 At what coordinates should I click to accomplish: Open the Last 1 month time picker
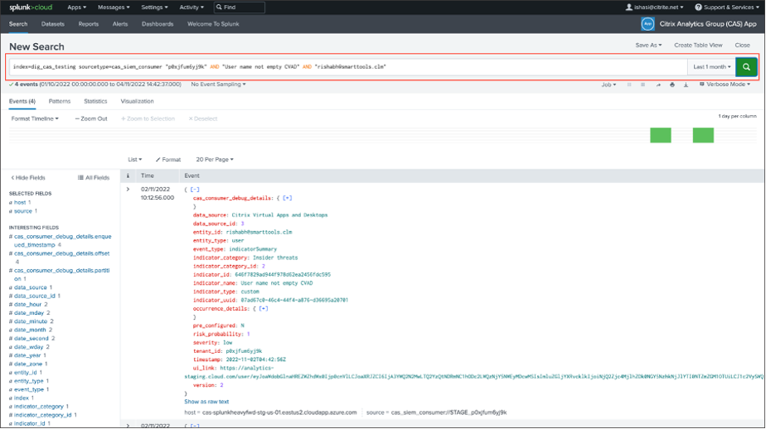(711, 67)
